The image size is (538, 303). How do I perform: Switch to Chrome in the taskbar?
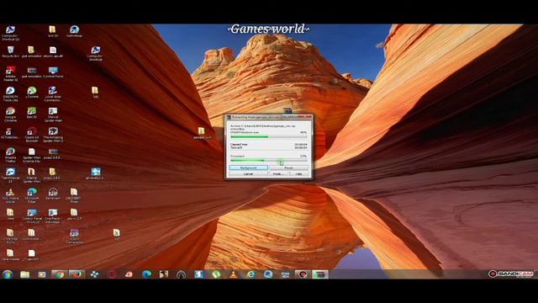(x=60, y=274)
